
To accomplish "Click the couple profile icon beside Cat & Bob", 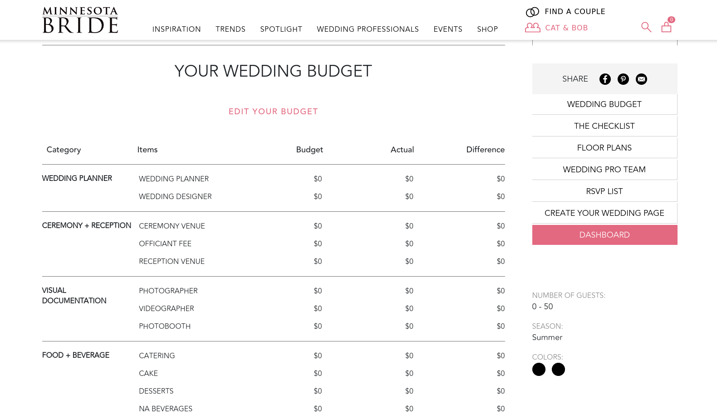I will [x=533, y=28].
